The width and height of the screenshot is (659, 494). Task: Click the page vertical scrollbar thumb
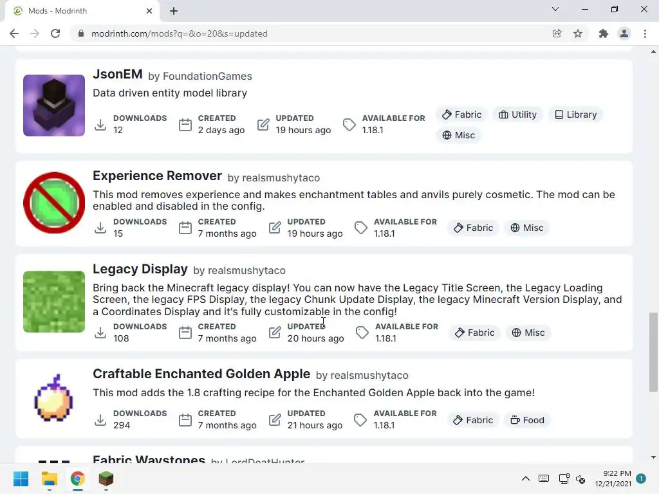point(653,352)
